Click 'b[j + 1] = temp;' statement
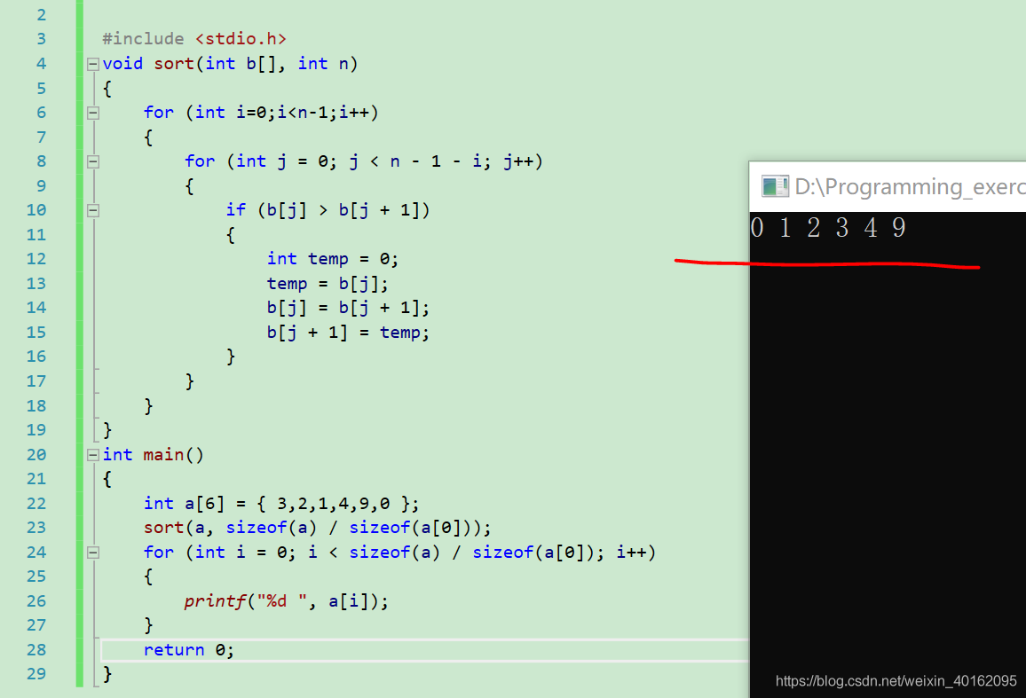The image size is (1026, 698). coord(348,333)
